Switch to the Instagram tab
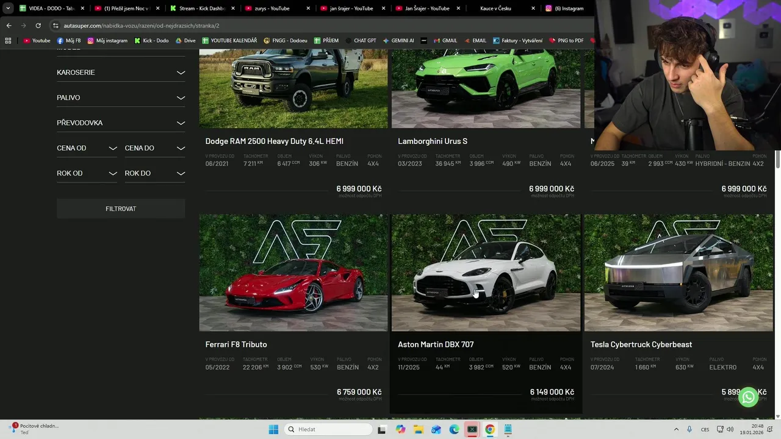 click(x=569, y=9)
